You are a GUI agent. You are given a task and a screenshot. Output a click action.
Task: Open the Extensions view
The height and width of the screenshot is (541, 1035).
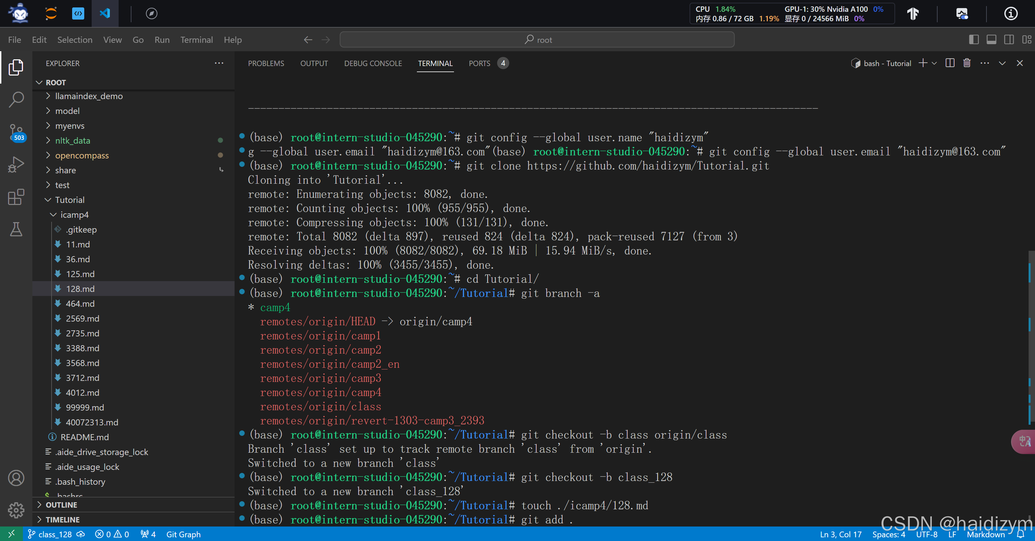(16, 197)
